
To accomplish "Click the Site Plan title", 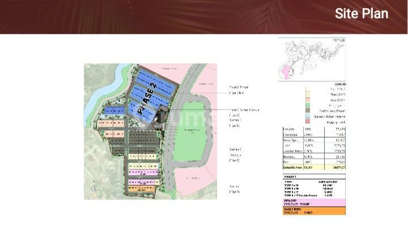I will click(x=362, y=14).
